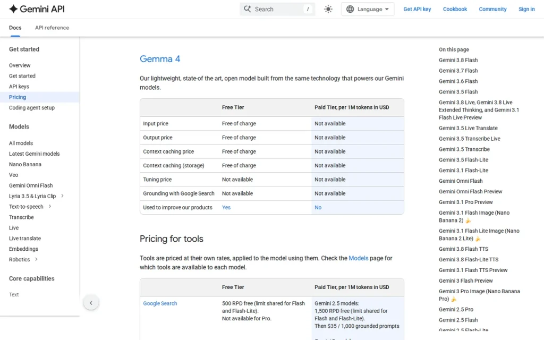
Task: Open Nano Banana sidebar item
Action: coord(25,164)
